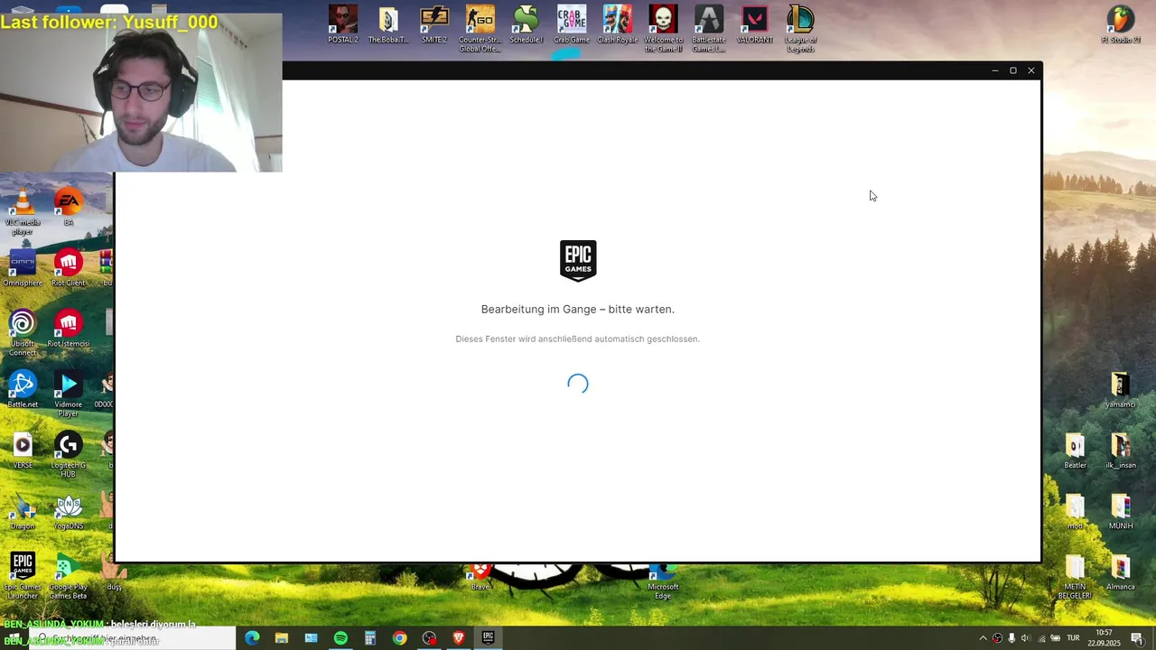The width and height of the screenshot is (1156, 650).
Task: Click Edge icon in taskbar
Action: pos(252,638)
